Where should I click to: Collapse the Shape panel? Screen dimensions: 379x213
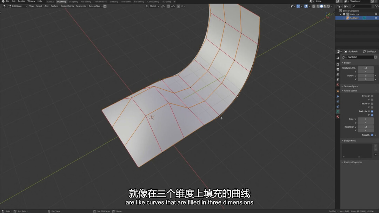click(347, 63)
